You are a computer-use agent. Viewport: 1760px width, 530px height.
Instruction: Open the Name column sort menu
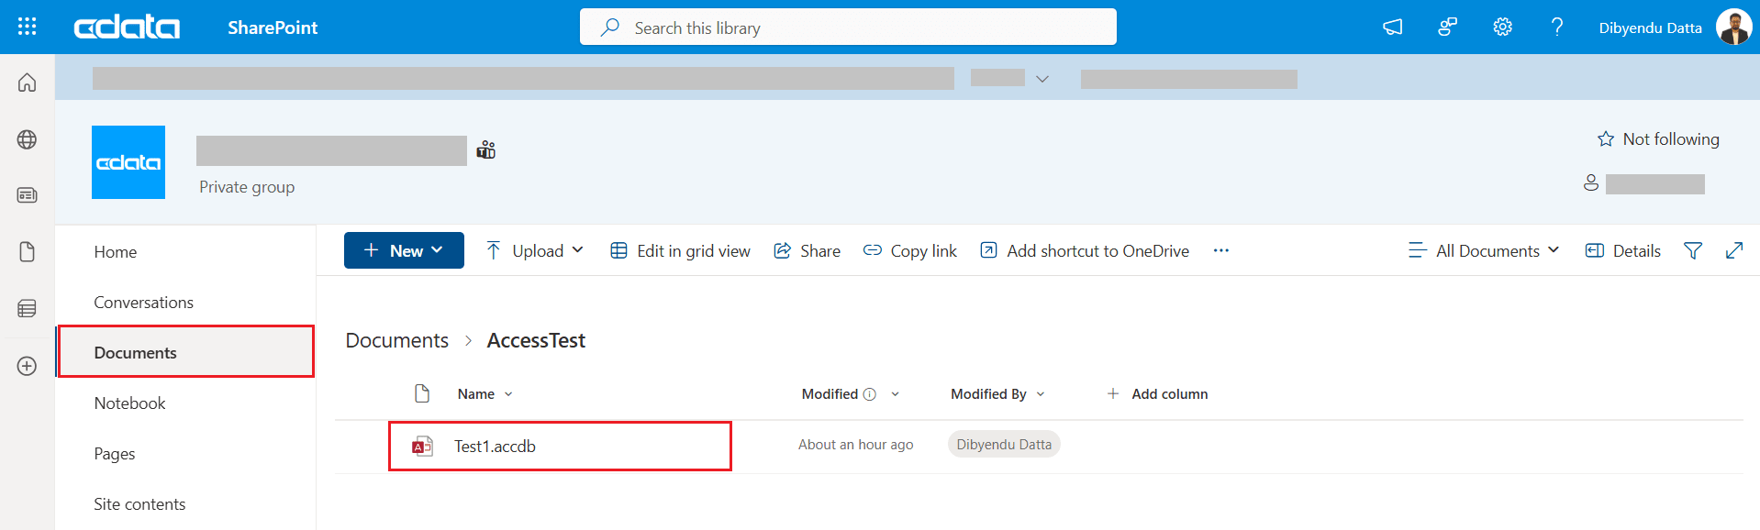(485, 394)
